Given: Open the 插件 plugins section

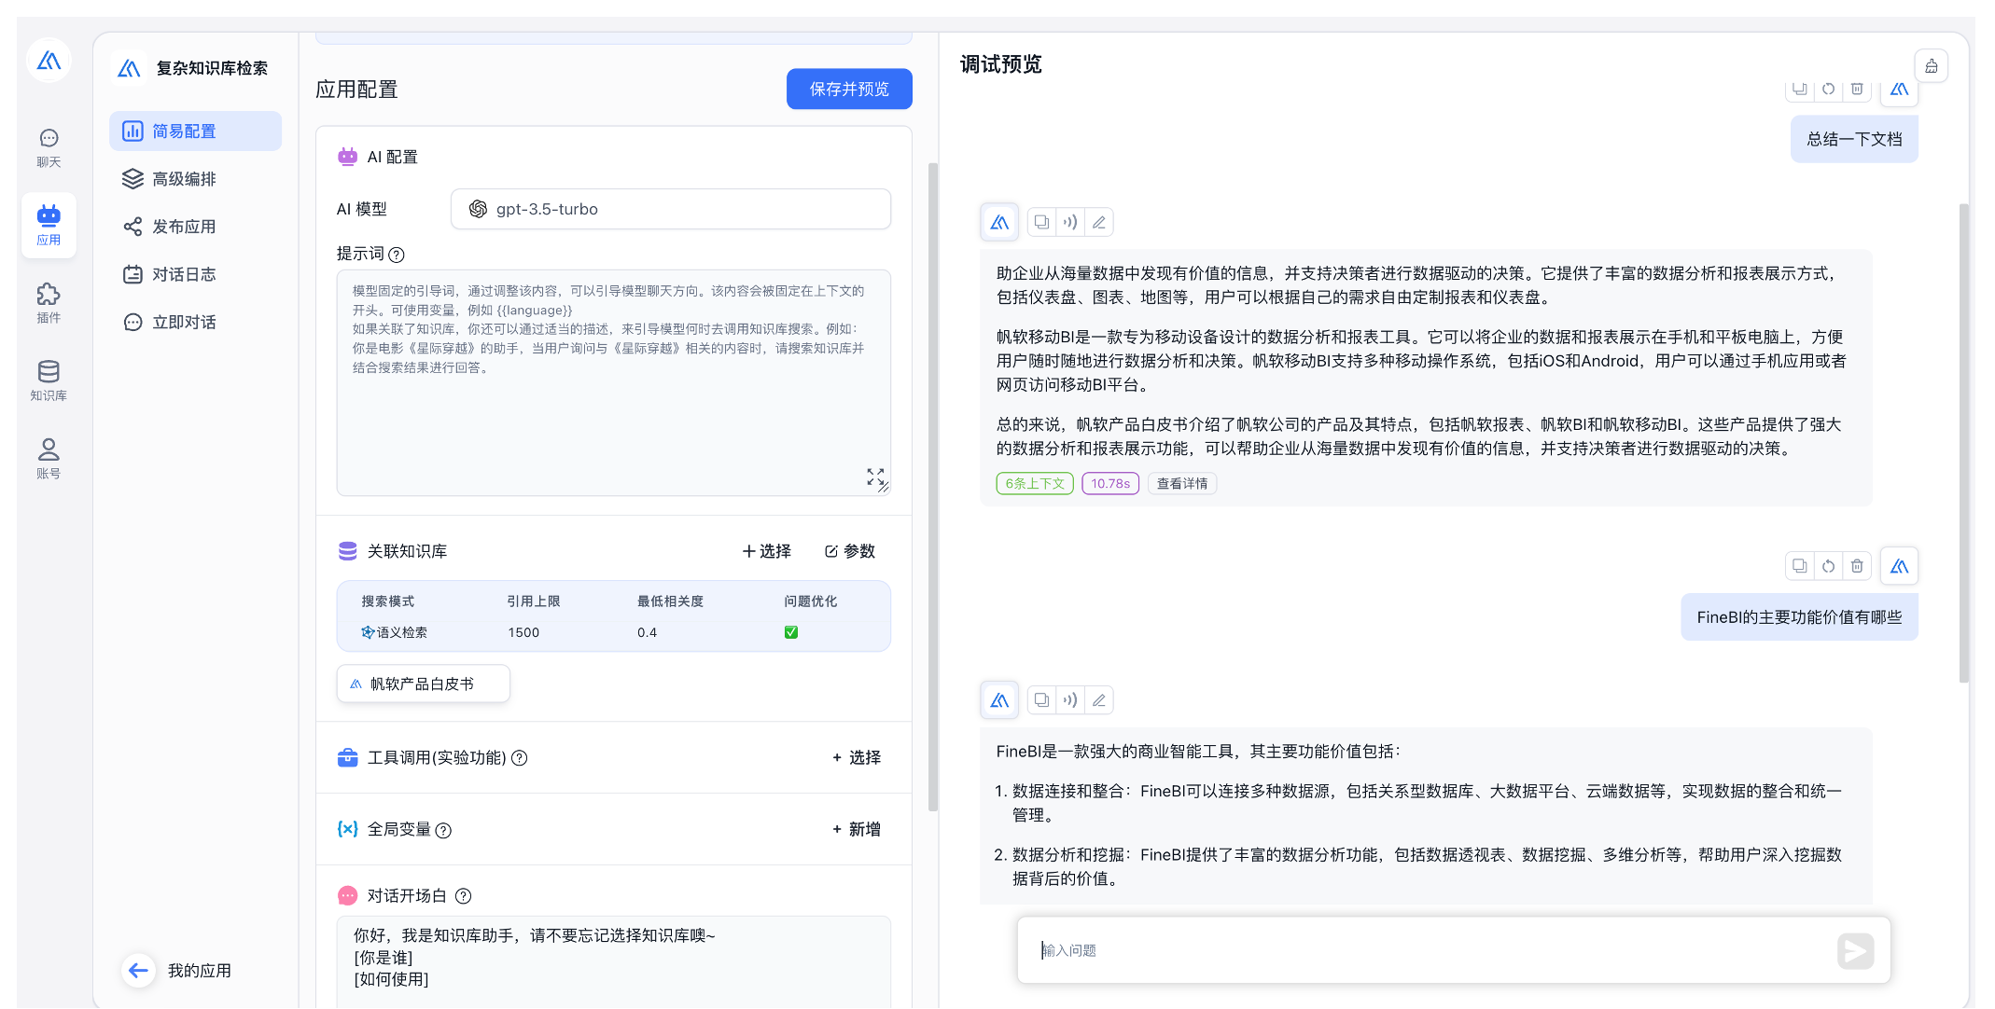Looking at the screenshot, I should (x=49, y=304).
